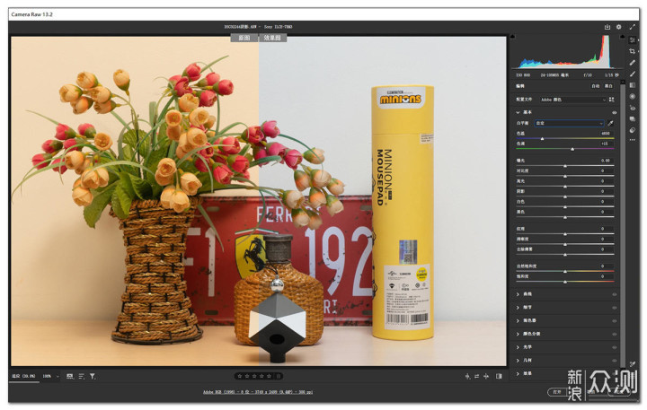
Task: Expand the 混色器 panel section
Action: (518, 320)
